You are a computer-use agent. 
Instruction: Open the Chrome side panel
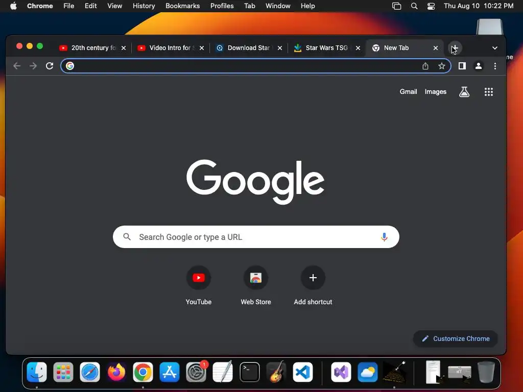[x=462, y=66]
